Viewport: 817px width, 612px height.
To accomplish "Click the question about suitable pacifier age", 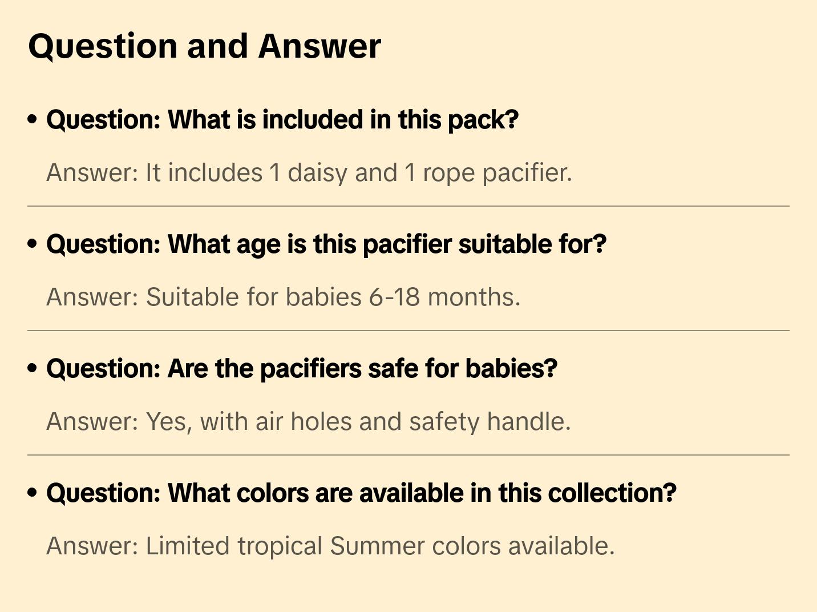I will coord(326,244).
